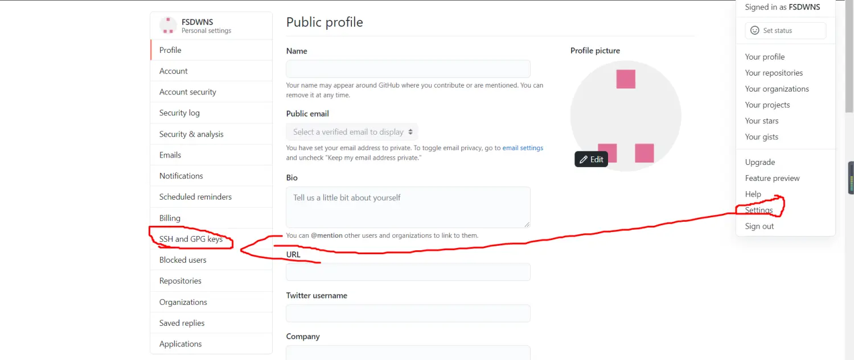The width and height of the screenshot is (854, 360).
Task: Open Feature preview in user menu
Action: click(x=772, y=179)
